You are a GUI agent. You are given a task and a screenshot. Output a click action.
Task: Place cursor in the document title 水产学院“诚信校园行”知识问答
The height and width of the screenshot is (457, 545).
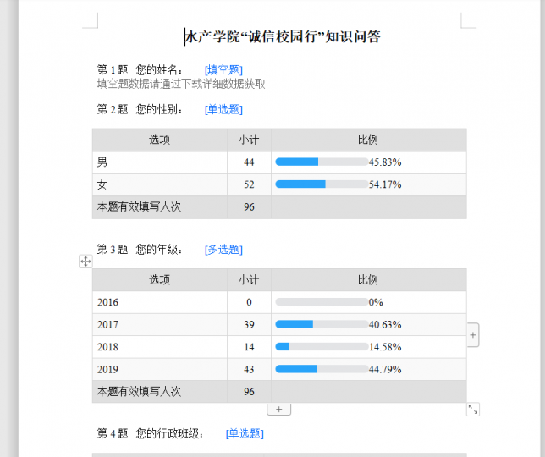pos(283,36)
